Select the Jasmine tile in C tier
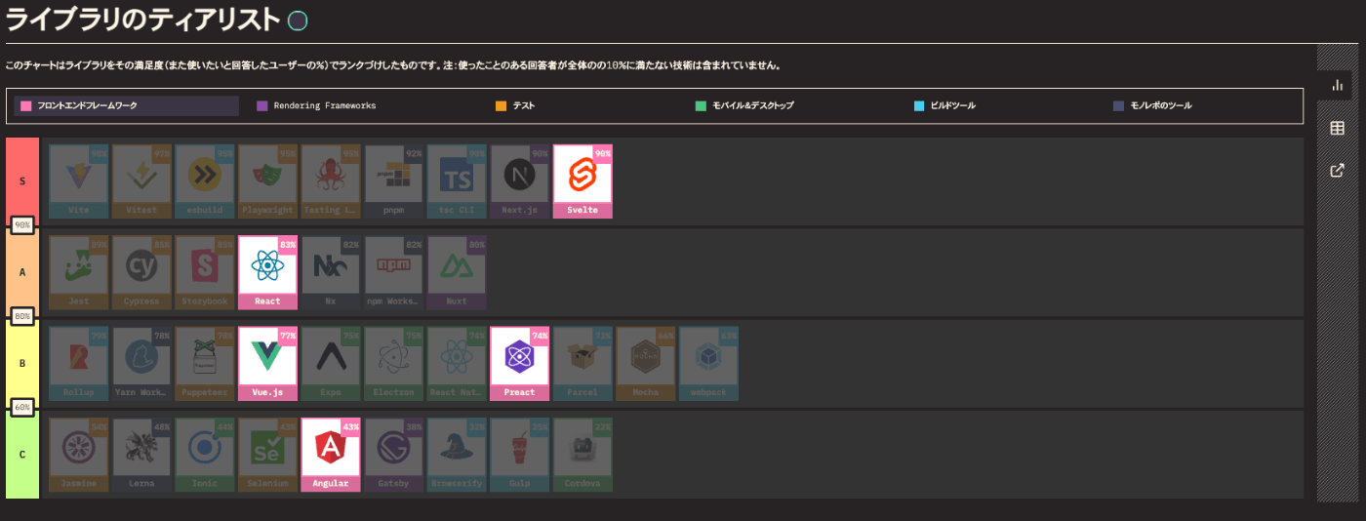The image size is (1366, 521). (x=78, y=455)
